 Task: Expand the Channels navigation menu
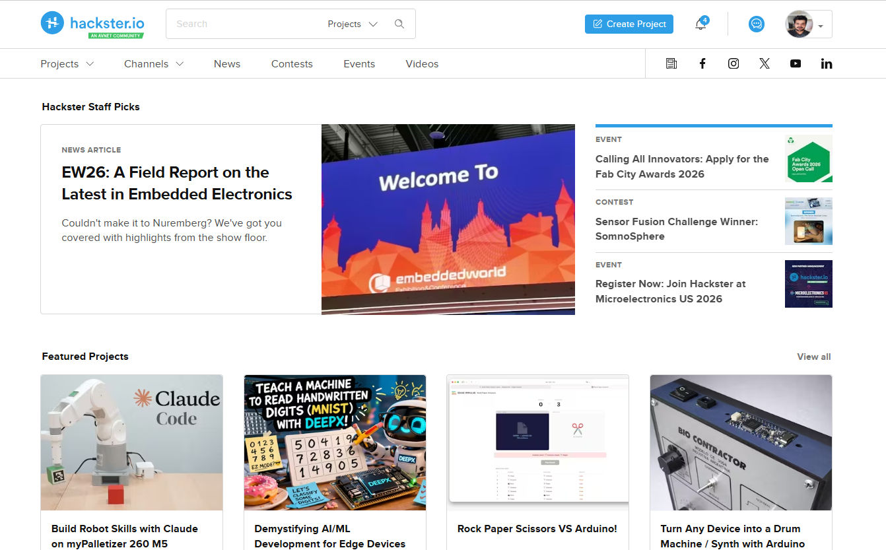pyautogui.click(x=154, y=64)
